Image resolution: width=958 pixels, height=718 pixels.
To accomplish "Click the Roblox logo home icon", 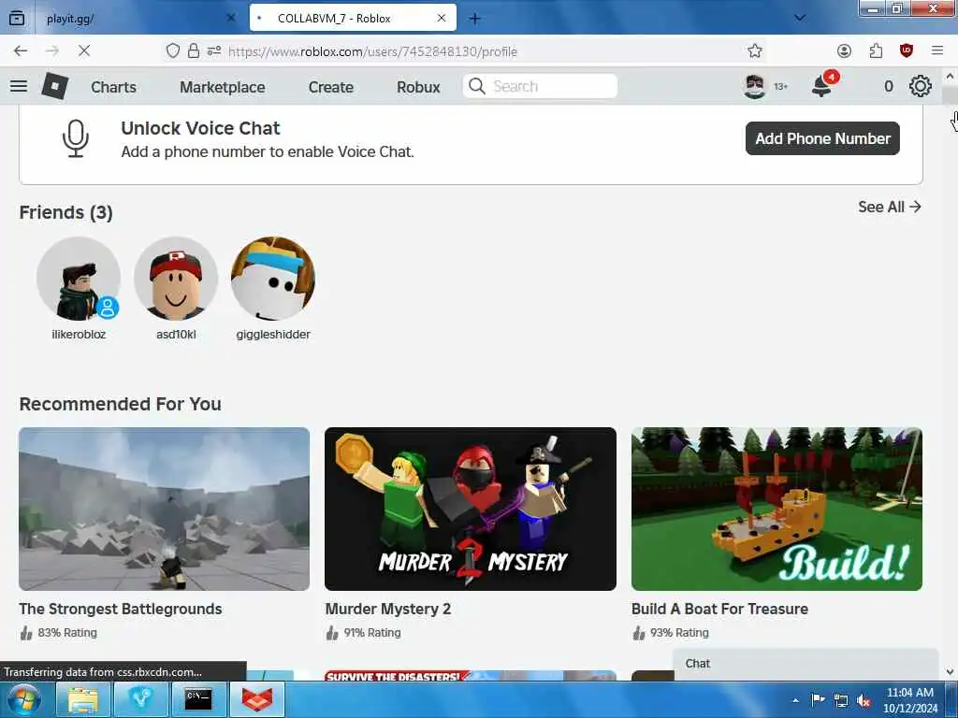I will click(x=54, y=86).
